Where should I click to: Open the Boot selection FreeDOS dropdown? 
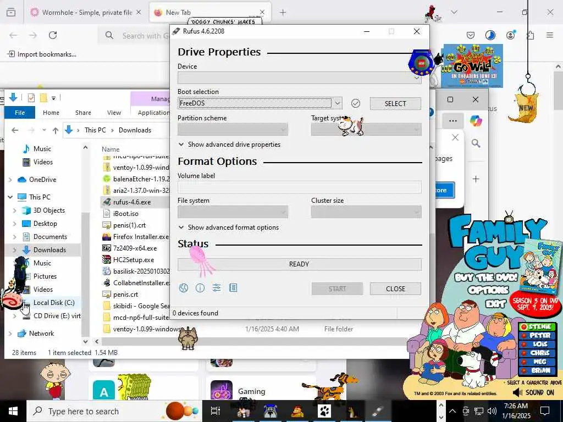point(260,103)
